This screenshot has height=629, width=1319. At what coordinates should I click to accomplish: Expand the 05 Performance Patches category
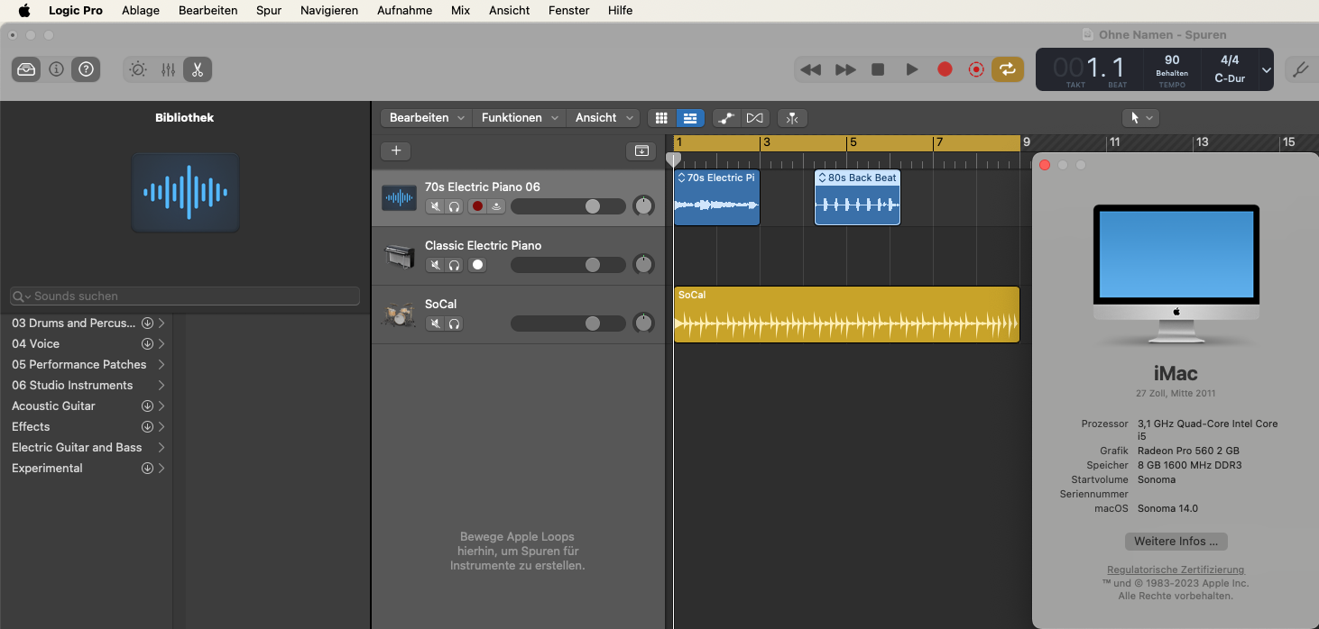[x=161, y=364]
